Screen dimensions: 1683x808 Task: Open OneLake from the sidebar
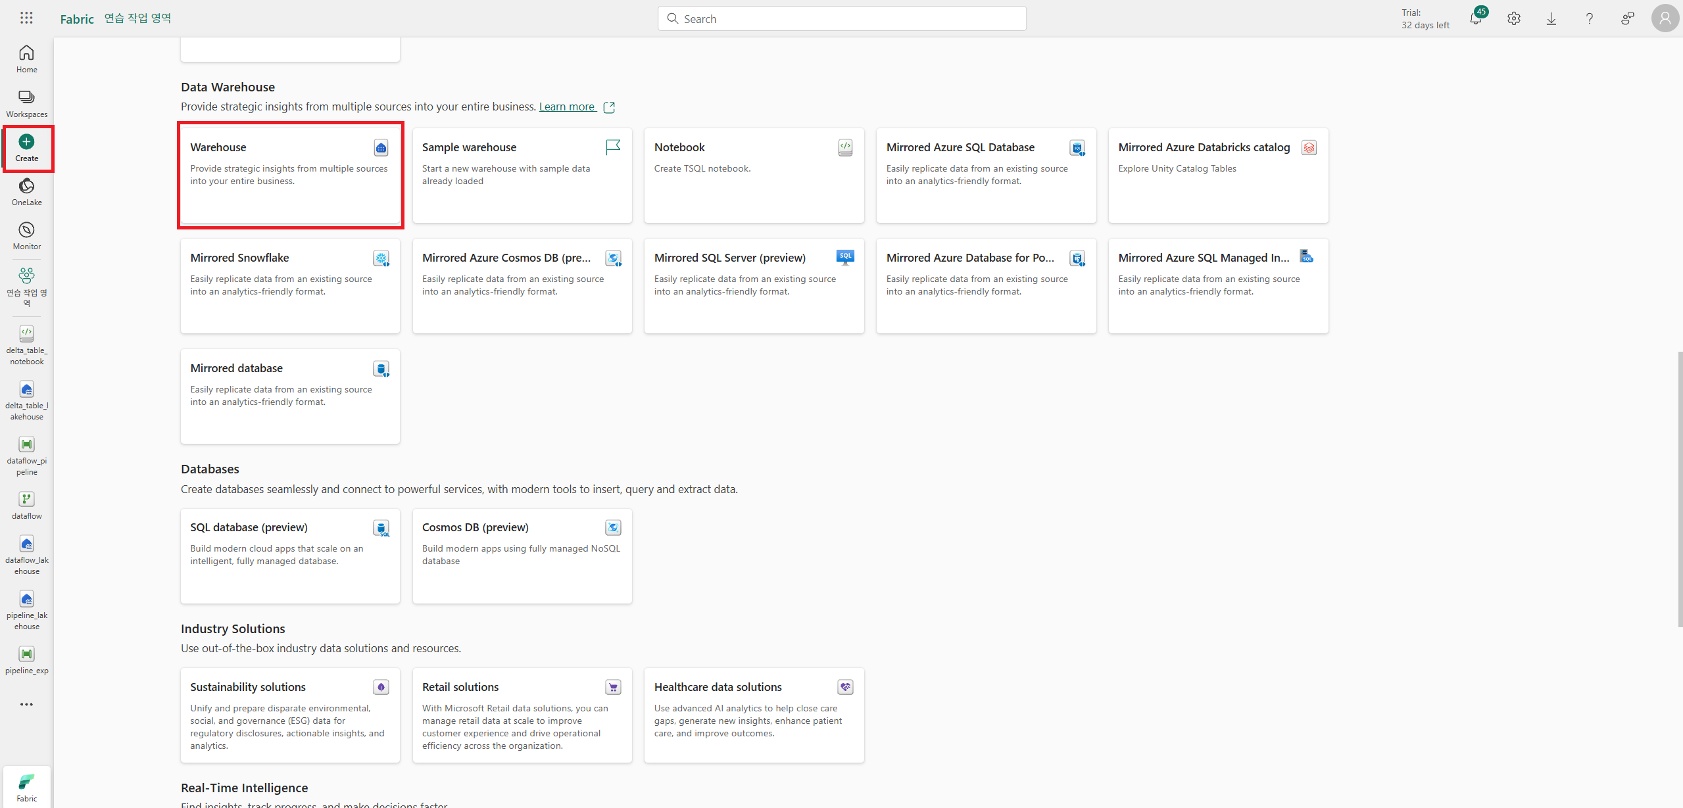26,192
